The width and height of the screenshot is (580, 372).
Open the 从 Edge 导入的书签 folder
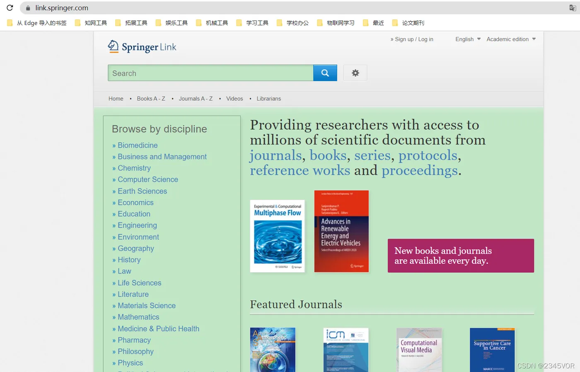pyautogui.click(x=37, y=23)
